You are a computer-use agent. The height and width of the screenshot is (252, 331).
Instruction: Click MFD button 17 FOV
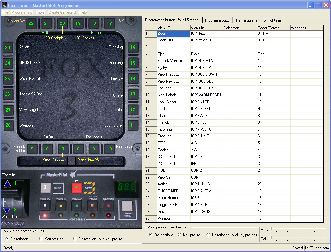pos(109,23)
